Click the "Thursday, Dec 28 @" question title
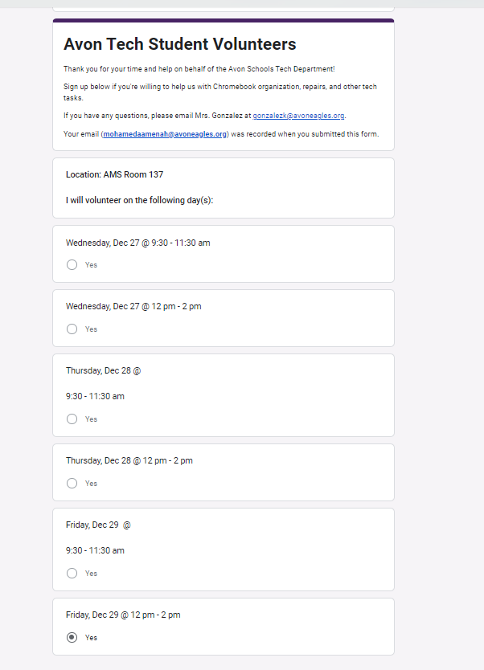 click(103, 371)
